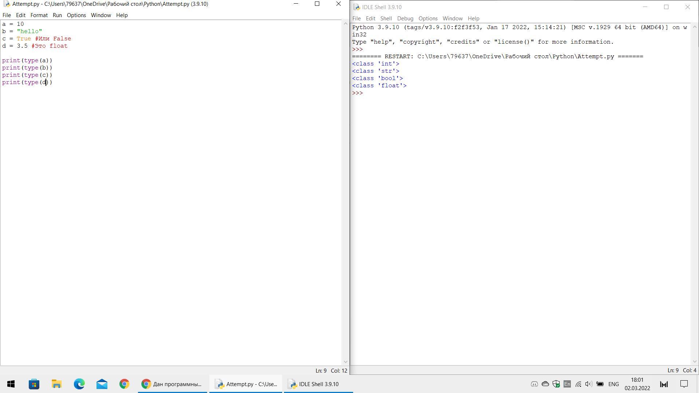Launch Microsoft Edge taskbar icon
This screenshot has width=699, height=393.
click(x=79, y=384)
